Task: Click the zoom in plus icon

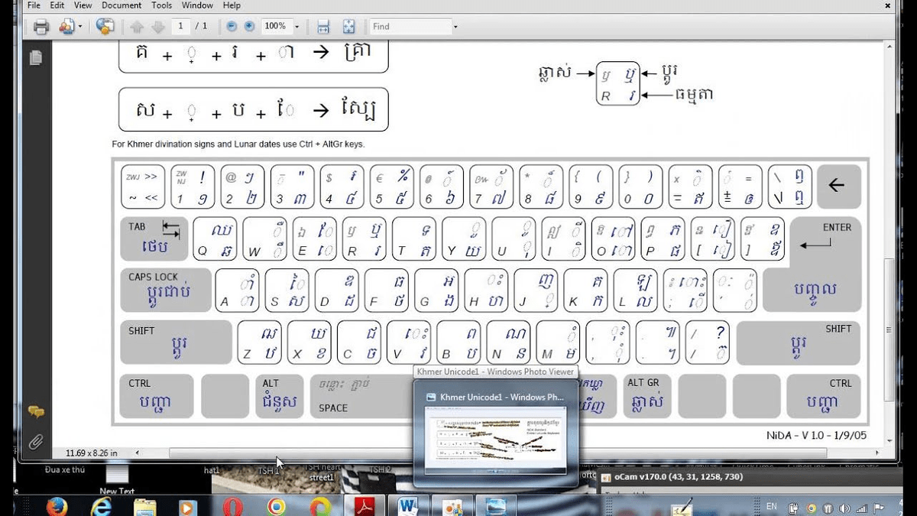Action: coord(249,26)
